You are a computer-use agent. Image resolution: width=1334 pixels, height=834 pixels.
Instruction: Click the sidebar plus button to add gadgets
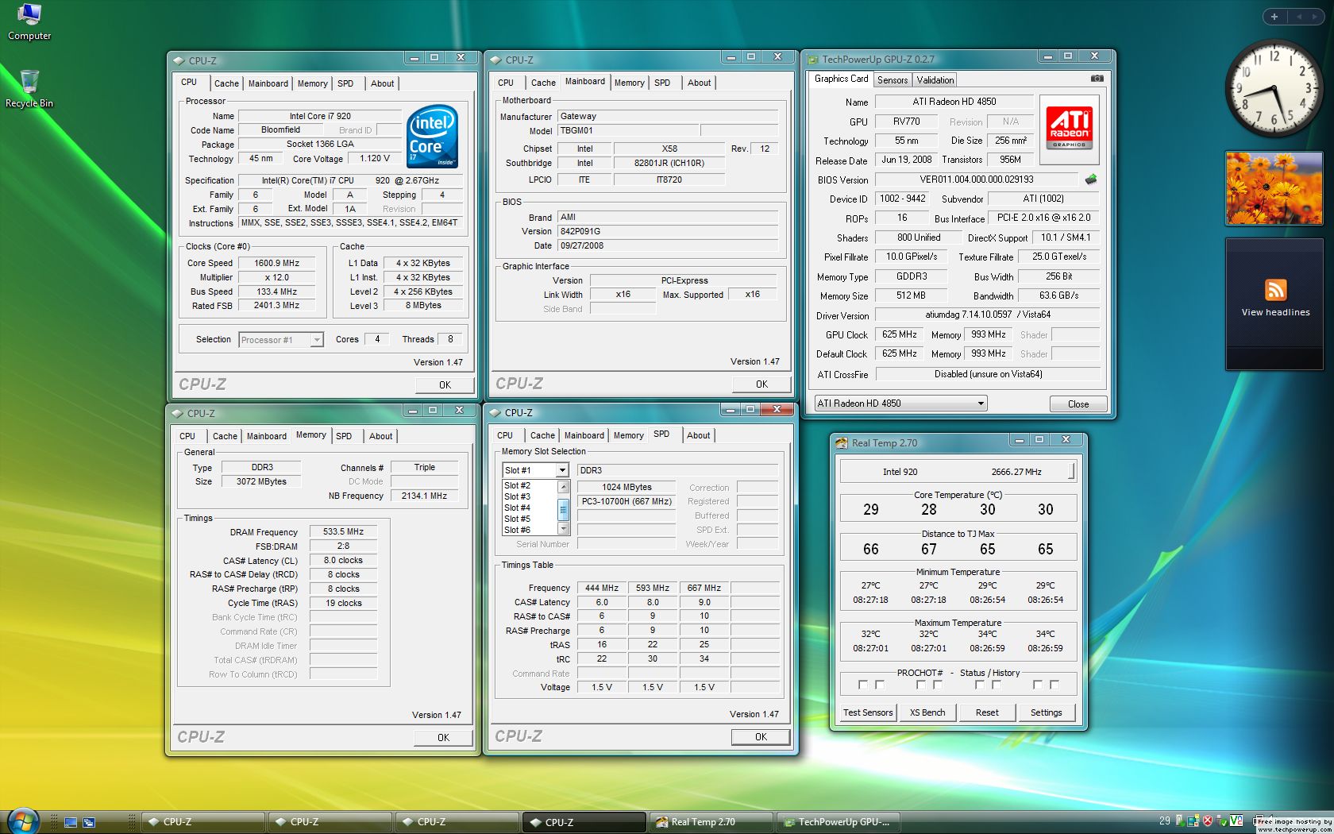(1274, 17)
